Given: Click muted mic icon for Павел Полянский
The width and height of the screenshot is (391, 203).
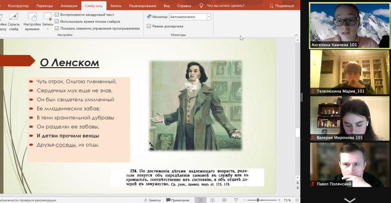Looking at the screenshot, I should coord(313,184).
